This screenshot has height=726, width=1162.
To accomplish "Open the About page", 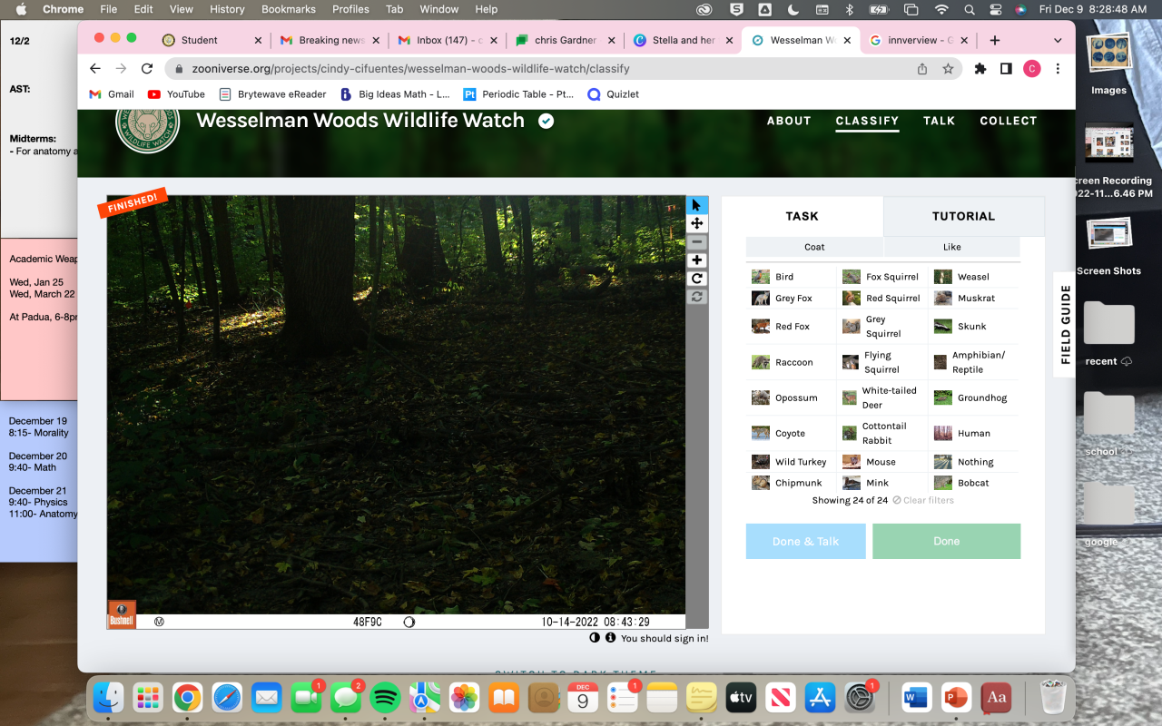I will coord(789,121).
